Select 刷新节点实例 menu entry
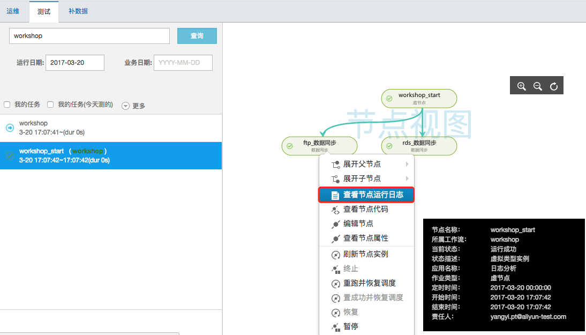The width and height of the screenshot is (586, 335). pyautogui.click(x=366, y=254)
